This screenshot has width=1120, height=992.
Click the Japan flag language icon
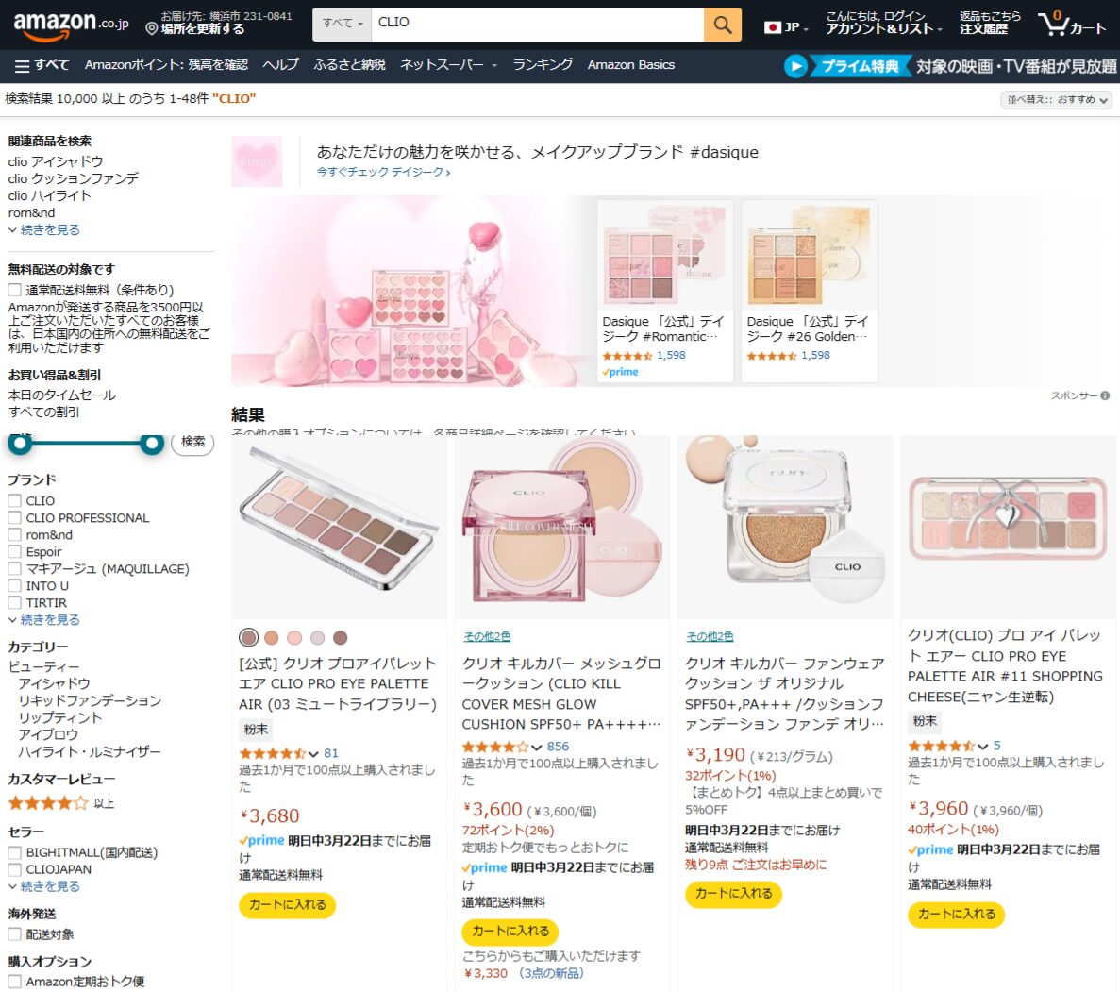[772, 27]
